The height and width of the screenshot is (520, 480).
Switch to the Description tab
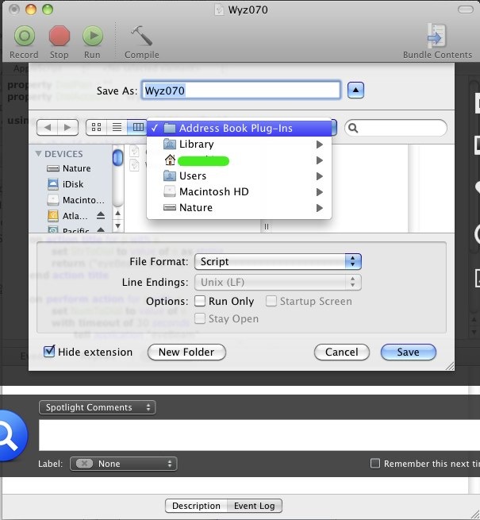196,506
